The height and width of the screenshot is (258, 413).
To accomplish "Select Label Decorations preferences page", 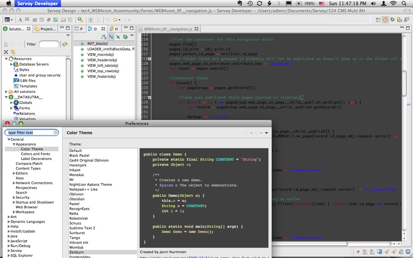I will tap(36, 159).
